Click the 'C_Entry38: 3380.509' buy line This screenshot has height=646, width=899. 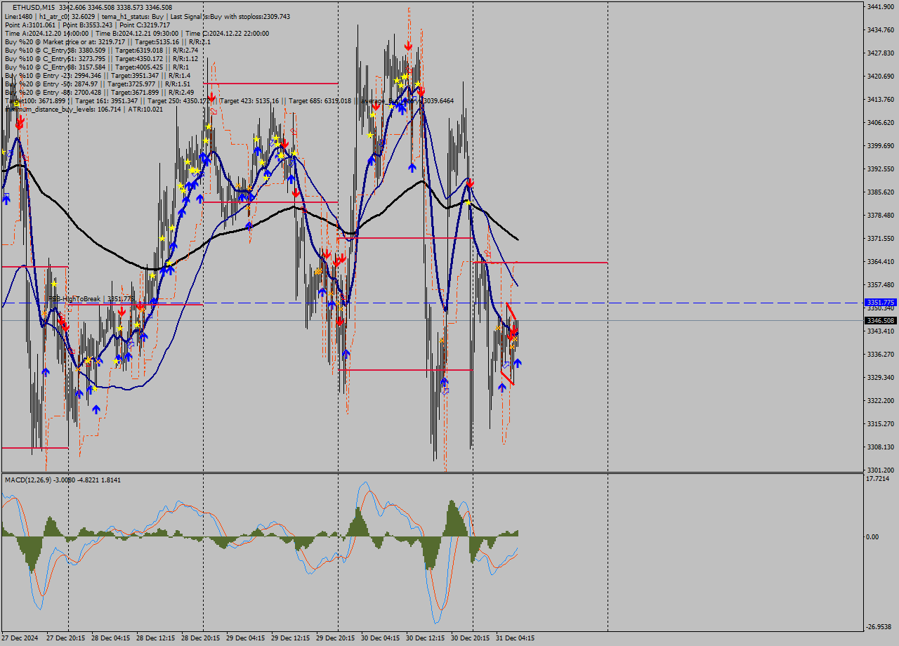click(x=101, y=50)
